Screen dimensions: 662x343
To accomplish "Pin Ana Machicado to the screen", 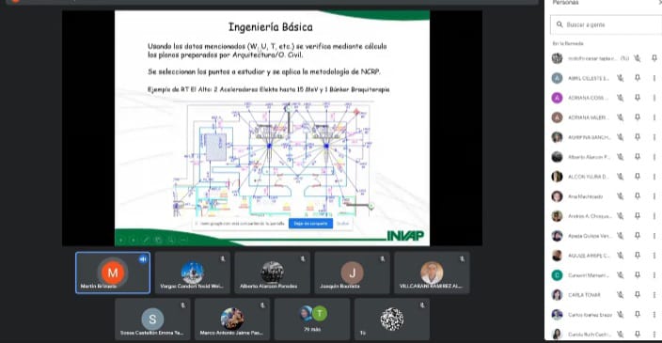I will (638, 196).
